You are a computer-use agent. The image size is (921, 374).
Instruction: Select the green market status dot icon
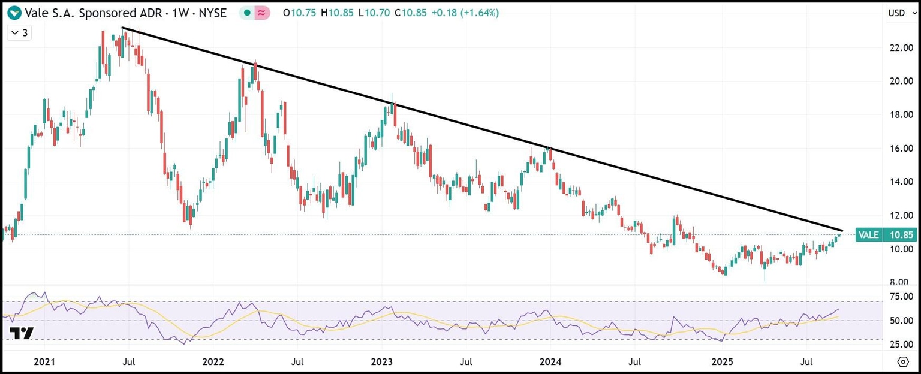click(246, 12)
